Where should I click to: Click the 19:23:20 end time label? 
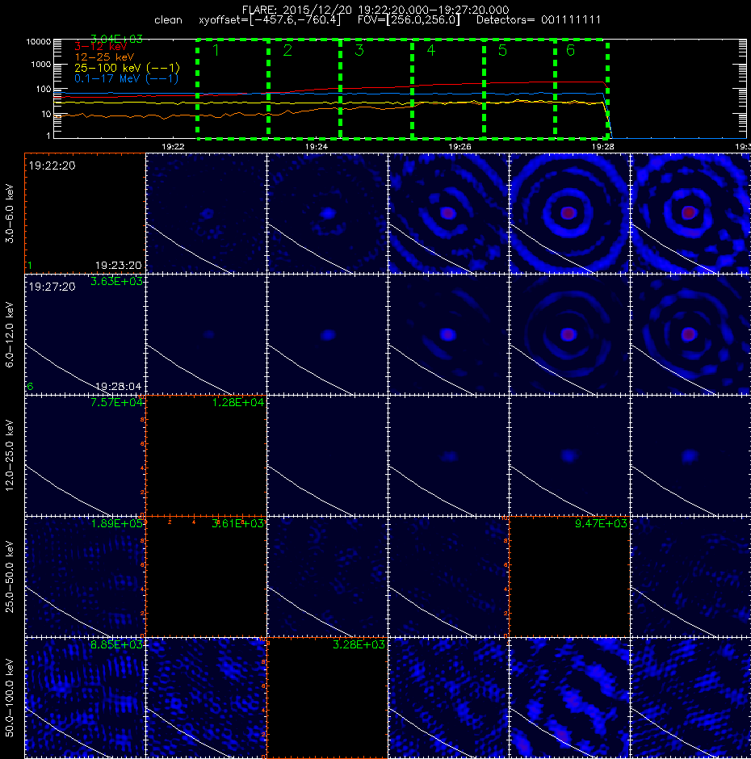[119, 266]
